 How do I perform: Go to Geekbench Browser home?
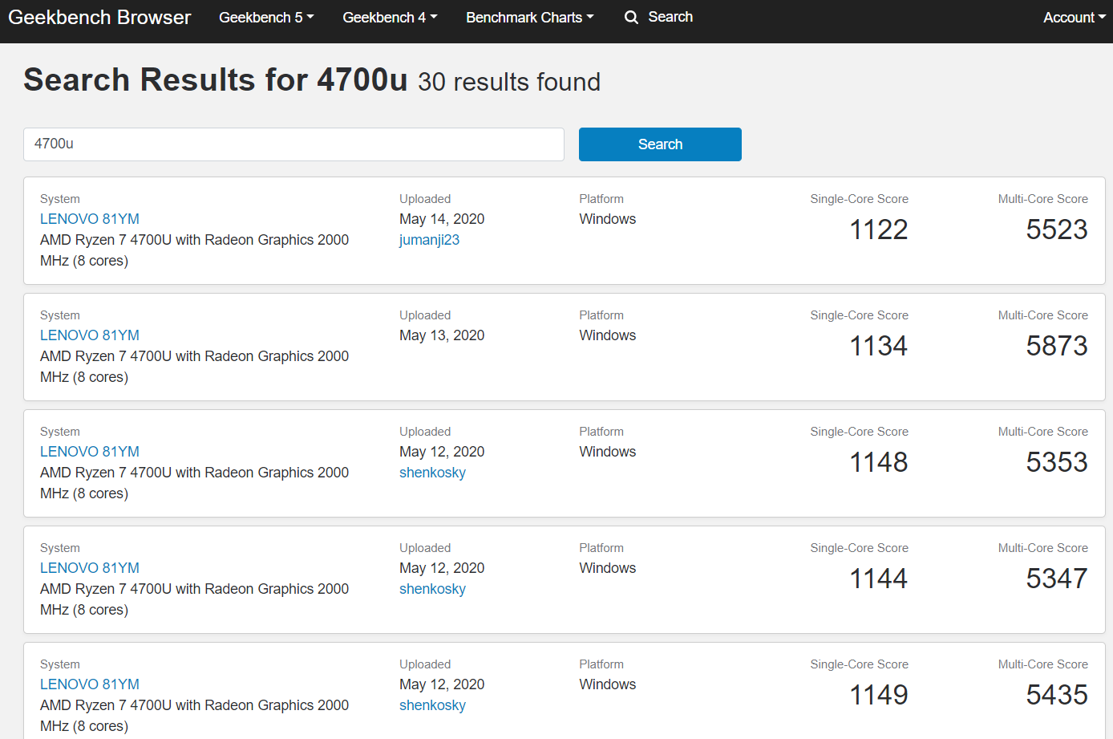[99, 18]
